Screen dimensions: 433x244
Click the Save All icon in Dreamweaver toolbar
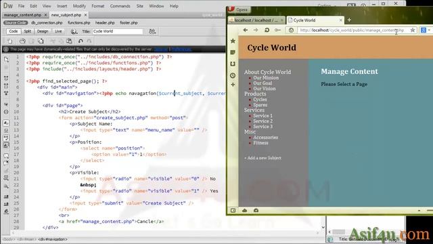[x=41, y=41]
